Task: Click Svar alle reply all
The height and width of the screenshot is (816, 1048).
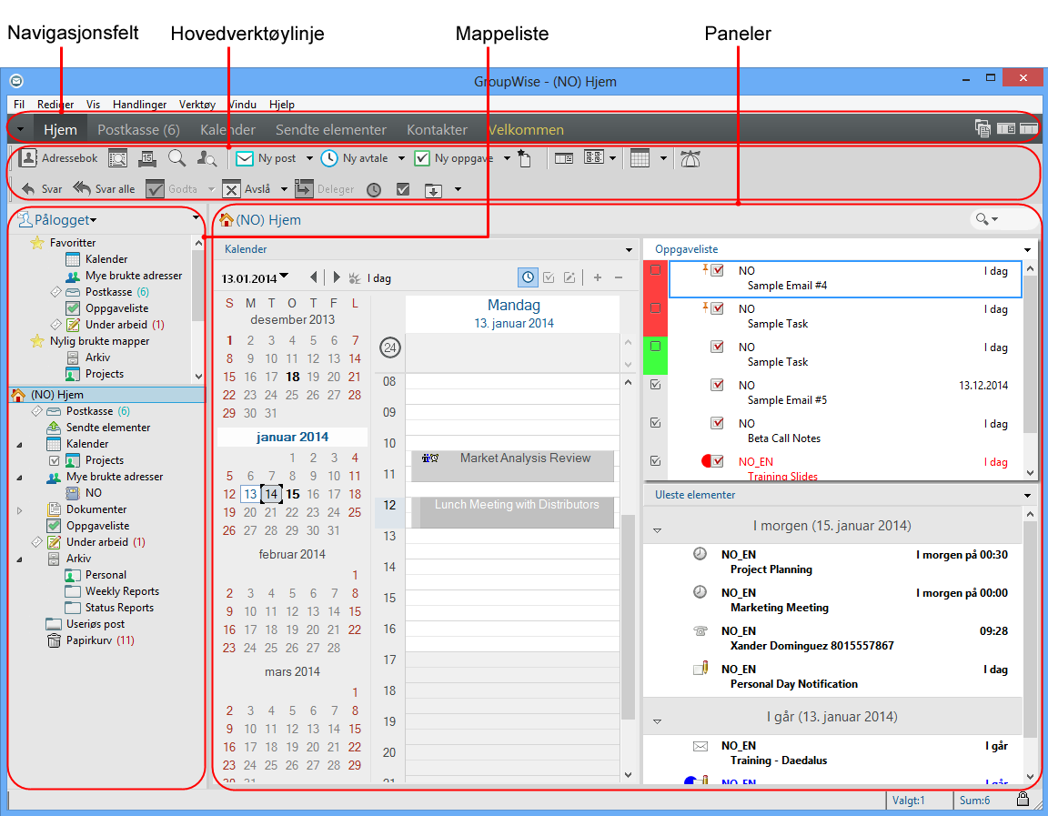Action: coord(104,189)
